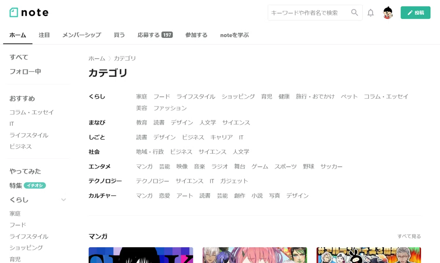Select the ホーム tab
Viewport: 440px width, 263px height.
coord(18,35)
